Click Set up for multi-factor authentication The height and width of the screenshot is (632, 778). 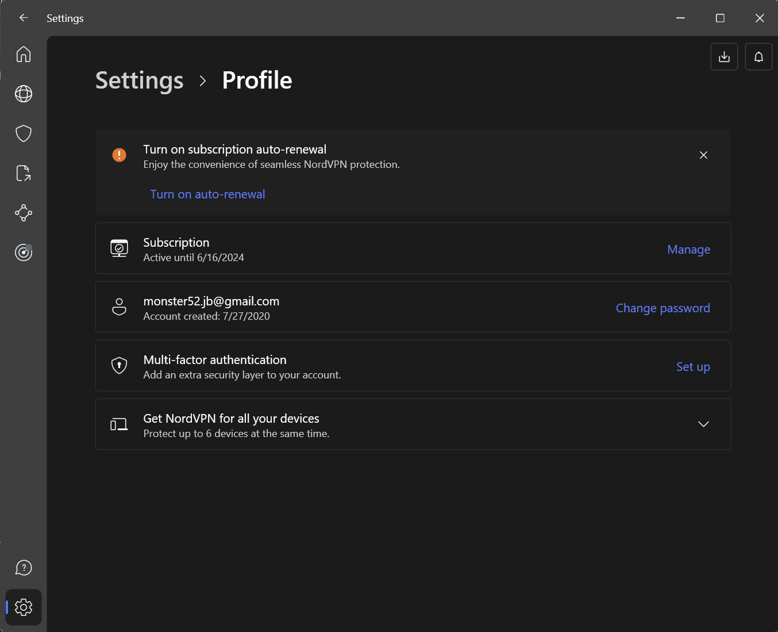tap(693, 367)
